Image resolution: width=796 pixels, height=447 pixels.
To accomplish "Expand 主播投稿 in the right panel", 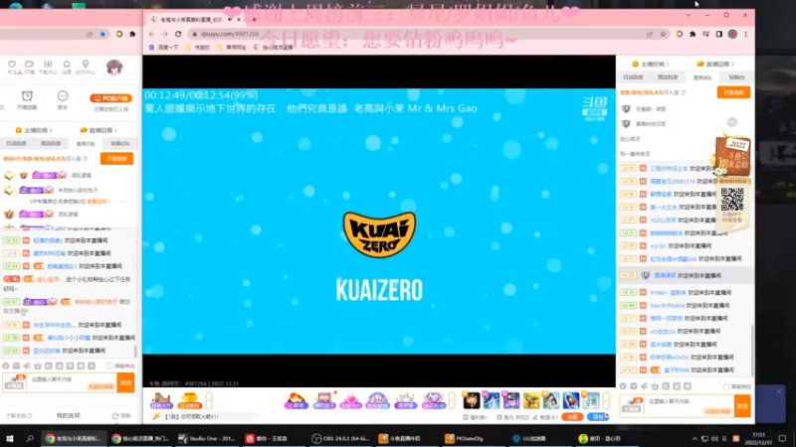I will tap(651, 64).
